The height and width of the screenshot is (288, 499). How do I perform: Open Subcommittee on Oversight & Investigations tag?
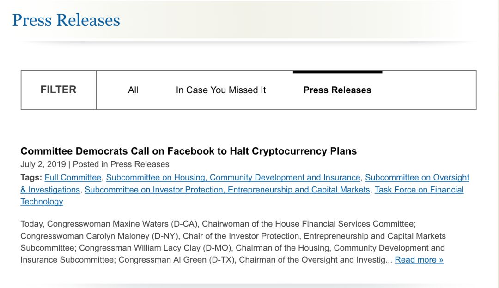pyautogui.click(x=417, y=177)
